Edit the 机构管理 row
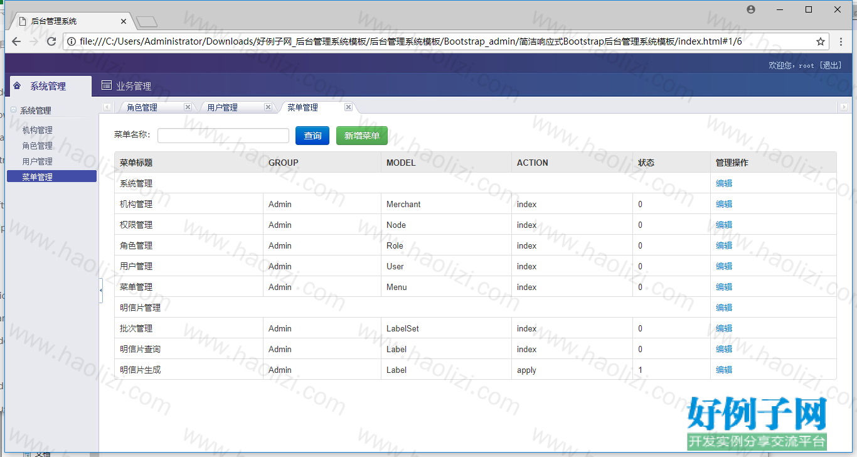This screenshot has height=457, width=857. pyautogui.click(x=724, y=204)
